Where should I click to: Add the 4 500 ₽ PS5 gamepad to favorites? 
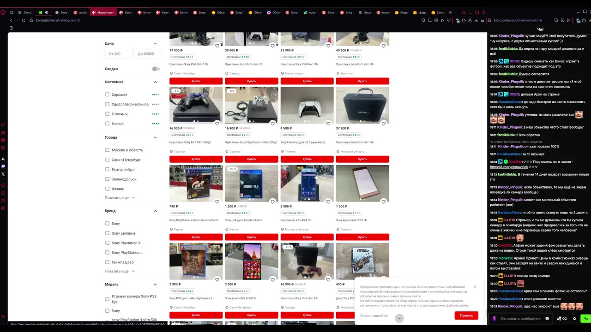tap(328, 124)
